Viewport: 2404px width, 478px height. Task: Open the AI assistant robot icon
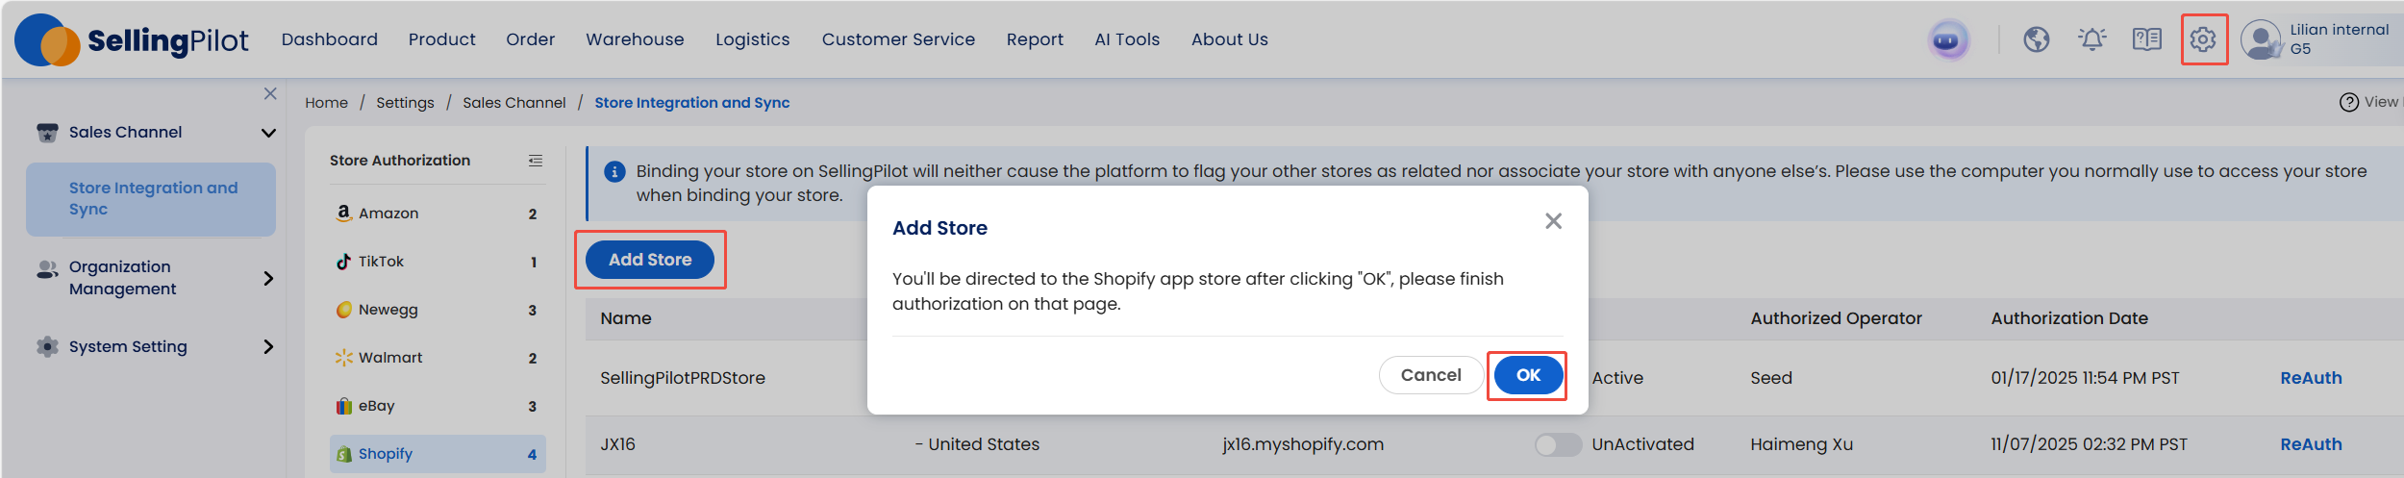tap(1948, 40)
